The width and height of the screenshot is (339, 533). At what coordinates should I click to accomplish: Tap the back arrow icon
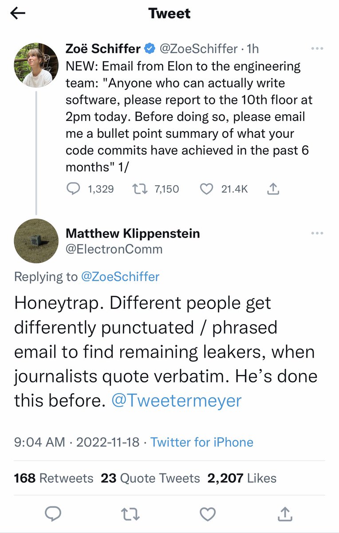[x=18, y=14]
